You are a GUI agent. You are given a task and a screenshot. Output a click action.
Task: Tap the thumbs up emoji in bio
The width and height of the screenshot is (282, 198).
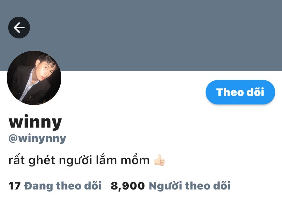(159, 160)
